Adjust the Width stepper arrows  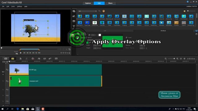98,45
